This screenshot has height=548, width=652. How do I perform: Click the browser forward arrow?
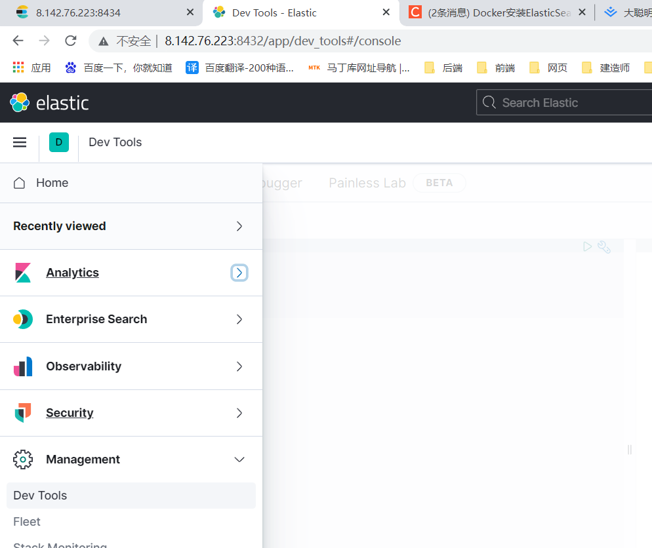pos(44,41)
